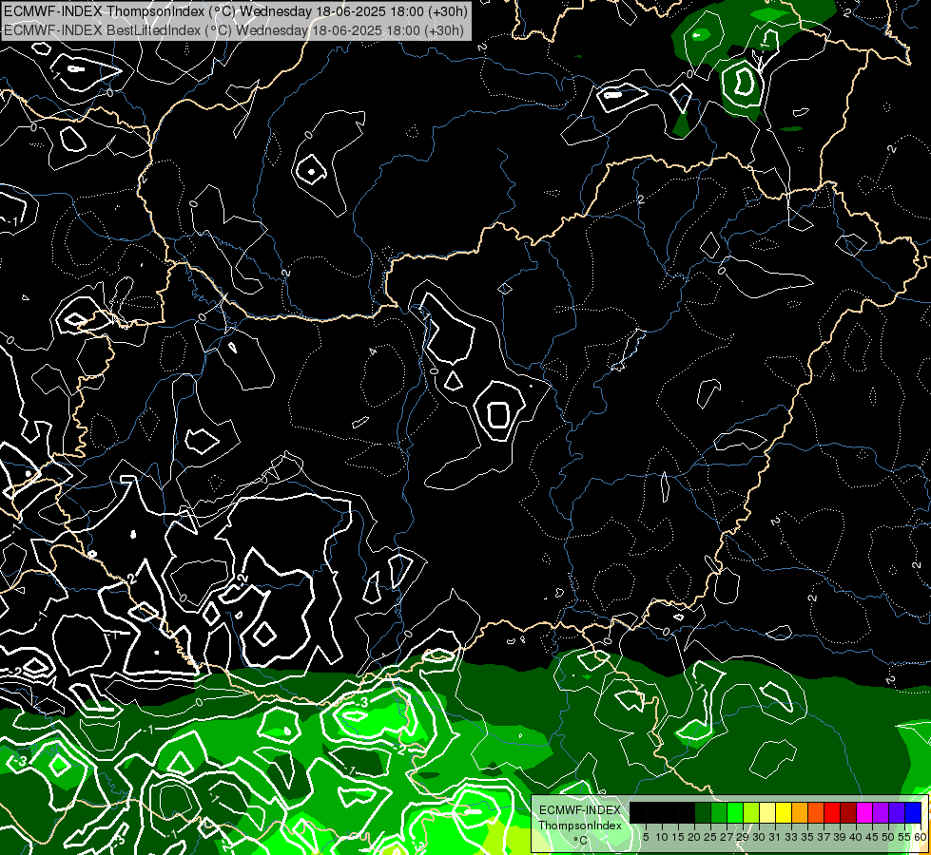Click the legend scale value 50
This screenshot has width=931, height=855.
[x=889, y=837]
